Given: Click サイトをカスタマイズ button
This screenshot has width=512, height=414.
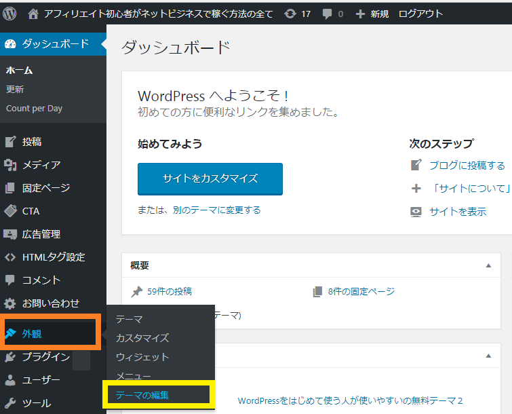Looking at the screenshot, I should coord(210,178).
